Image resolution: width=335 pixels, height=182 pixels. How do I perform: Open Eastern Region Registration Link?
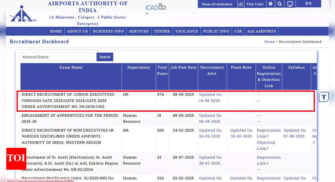pos(269,160)
